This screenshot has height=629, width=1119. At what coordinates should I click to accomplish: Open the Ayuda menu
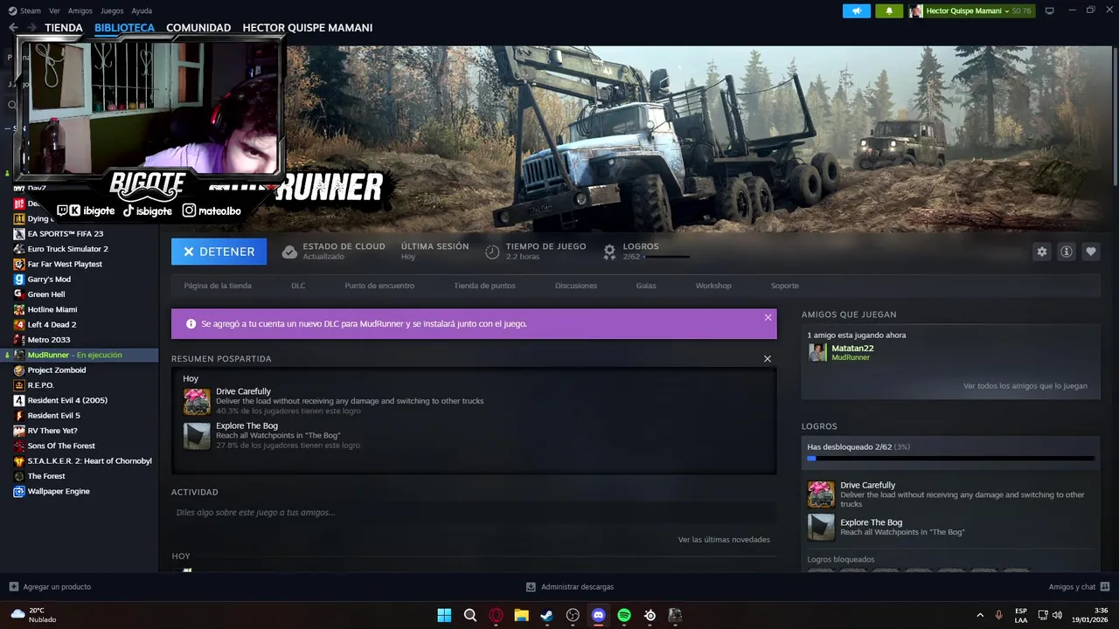coord(142,11)
